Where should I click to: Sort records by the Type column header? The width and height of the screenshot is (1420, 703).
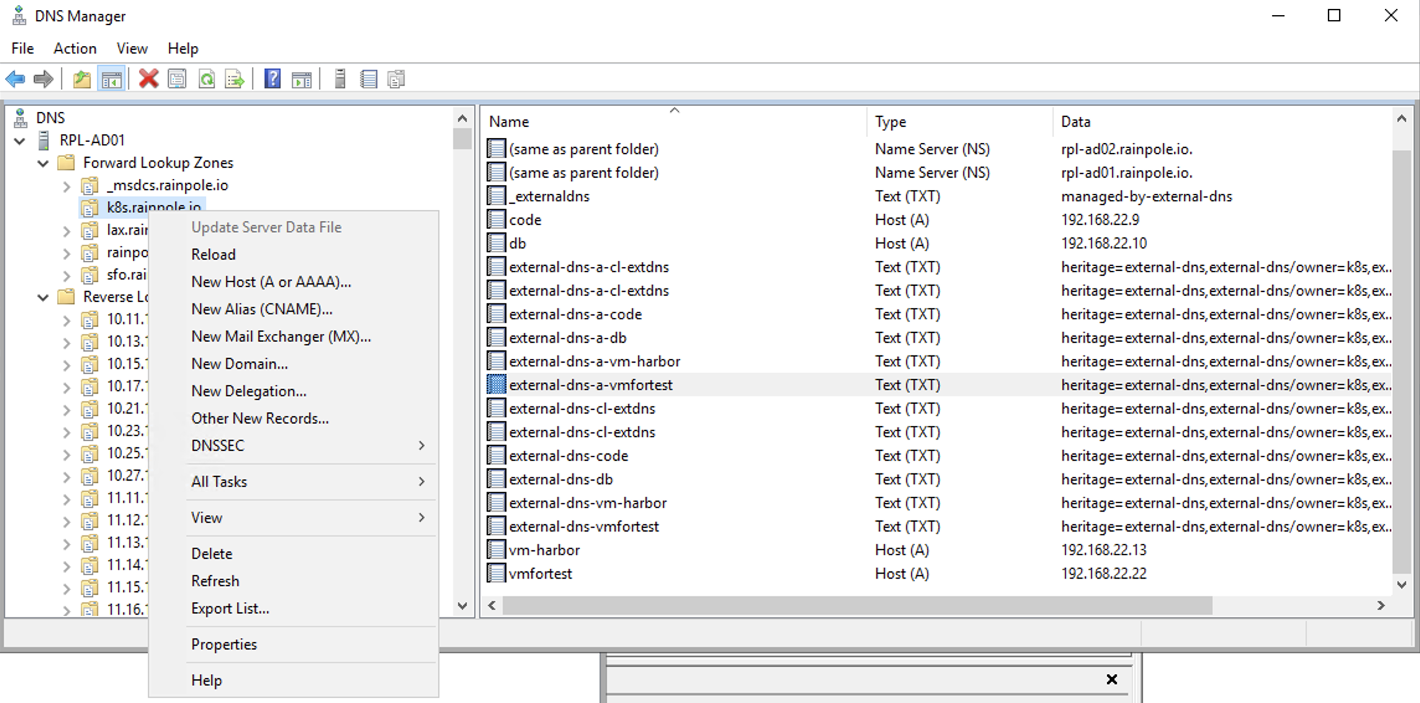[891, 122]
